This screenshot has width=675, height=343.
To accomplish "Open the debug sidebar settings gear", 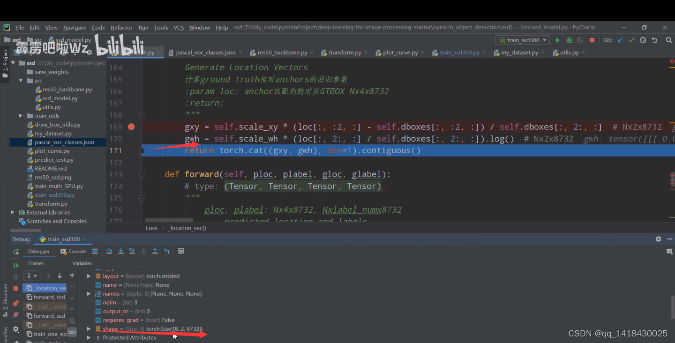I will (x=16, y=329).
